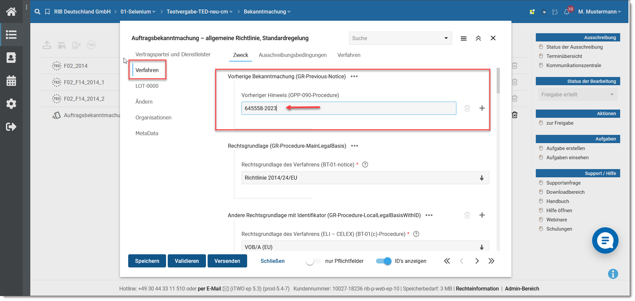This screenshot has width=635, height=301.
Task: Add another Andere Rechtsgrundlage entry
Action: tap(482, 215)
